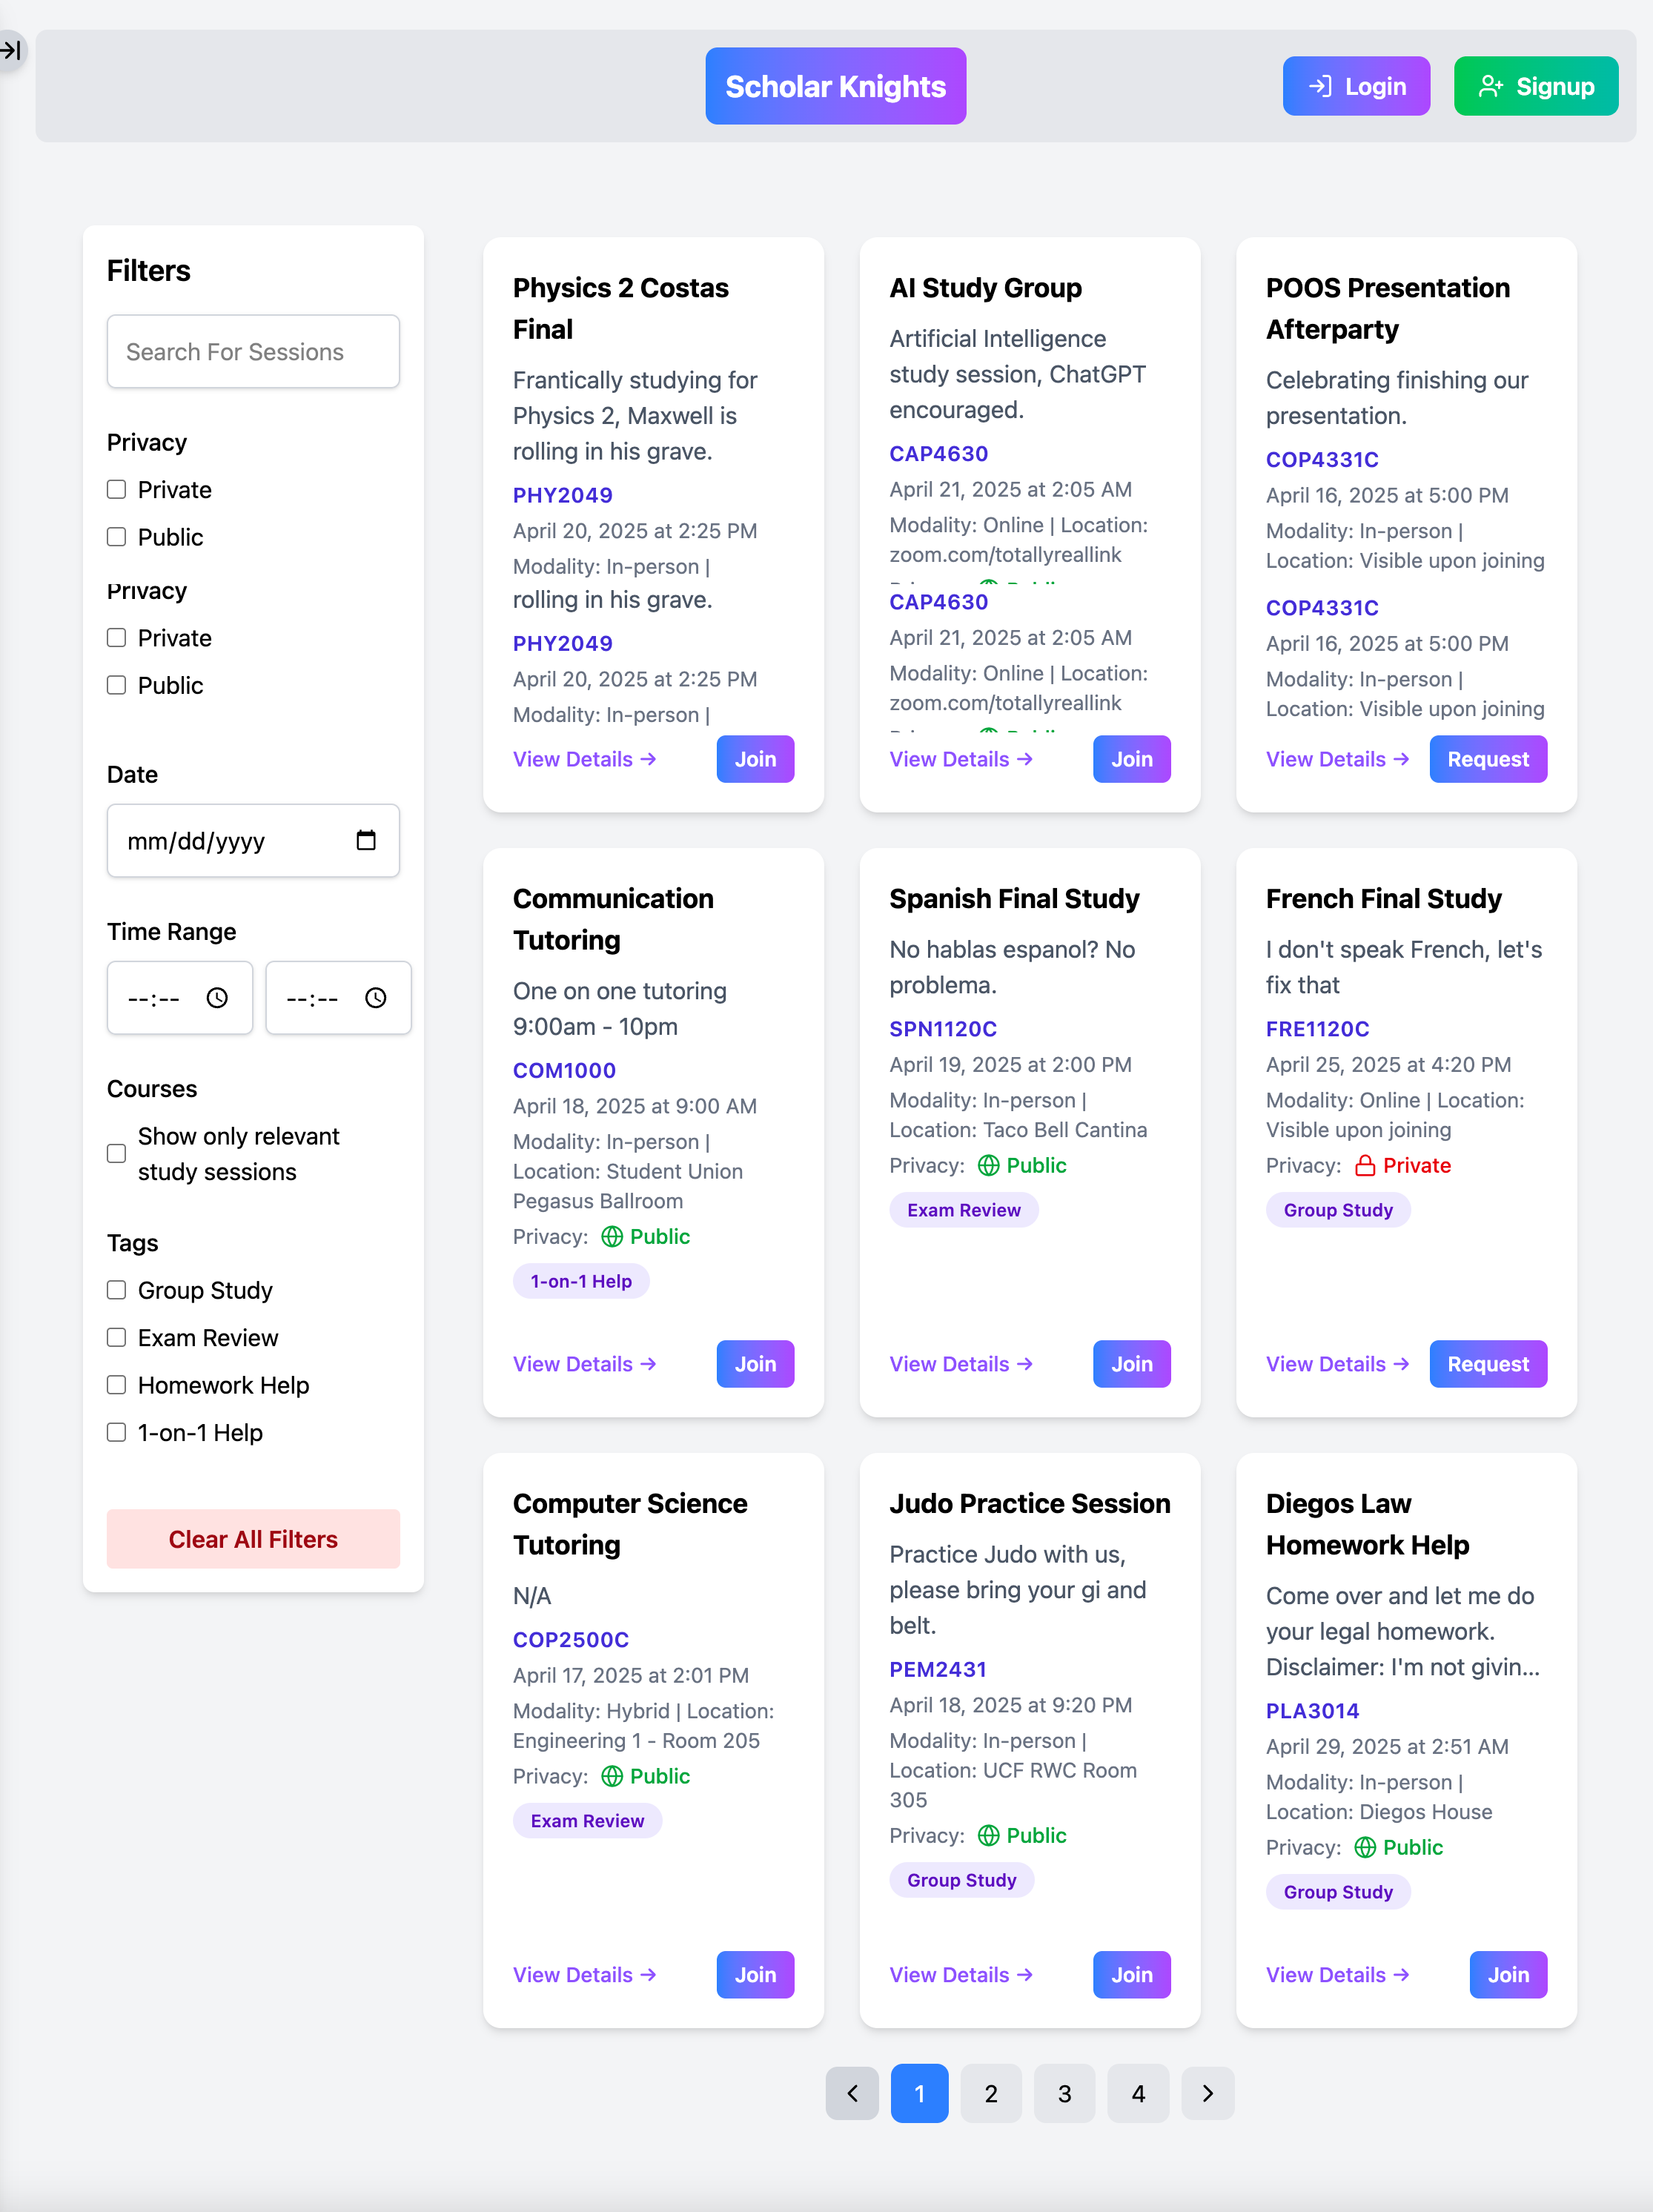View Details for Diegos Law Homework Help

click(x=1338, y=1975)
